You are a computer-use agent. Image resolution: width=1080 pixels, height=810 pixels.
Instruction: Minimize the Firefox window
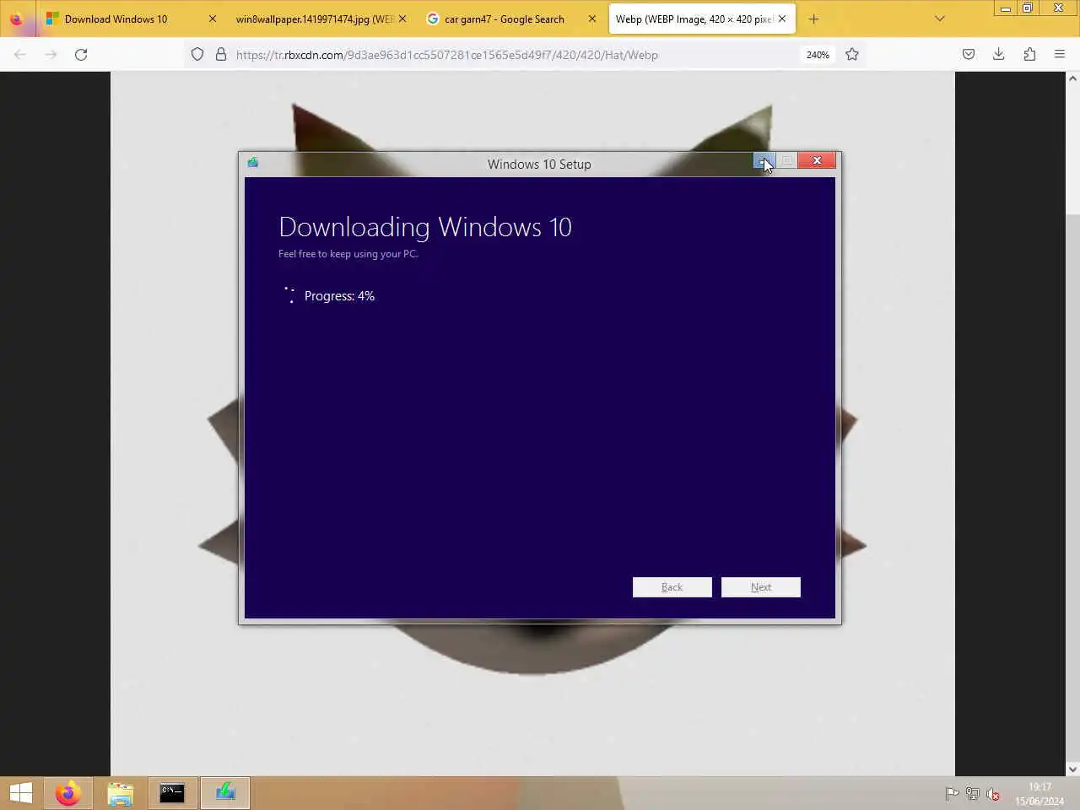pos(1005,8)
